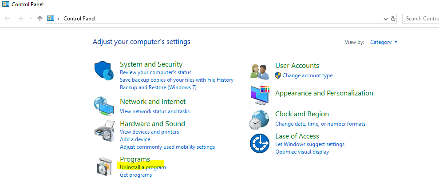
Task: Open the System and Security shield icon
Action: click(x=104, y=71)
